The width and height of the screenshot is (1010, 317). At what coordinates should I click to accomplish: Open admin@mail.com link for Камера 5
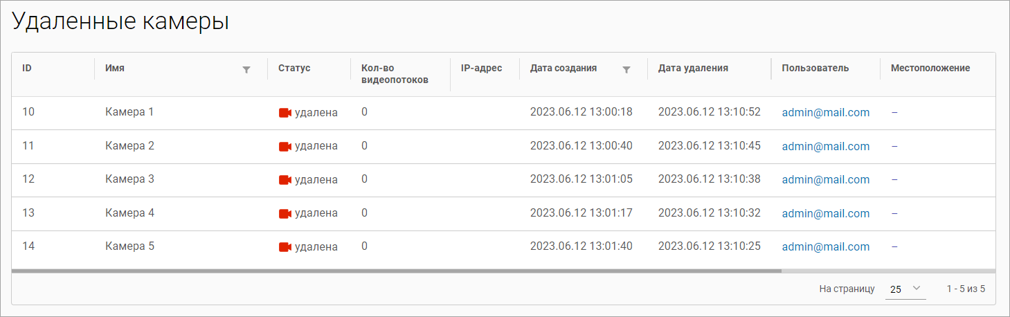click(x=825, y=247)
